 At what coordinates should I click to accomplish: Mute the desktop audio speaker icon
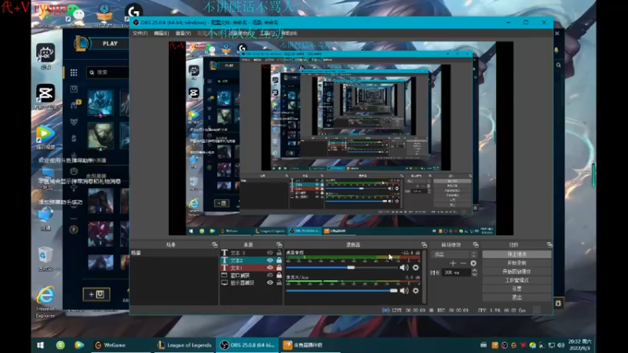tap(403, 267)
